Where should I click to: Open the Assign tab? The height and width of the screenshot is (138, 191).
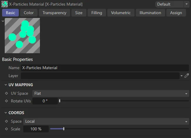[x=176, y=13]
